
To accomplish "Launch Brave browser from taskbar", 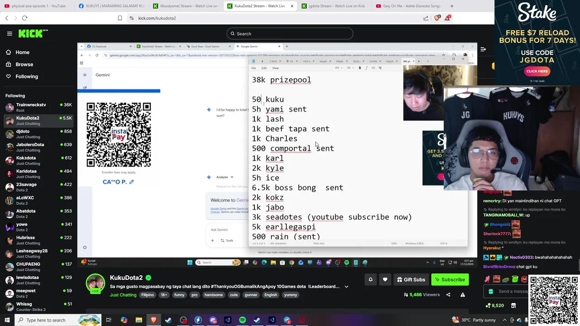I will click(154, 320).
